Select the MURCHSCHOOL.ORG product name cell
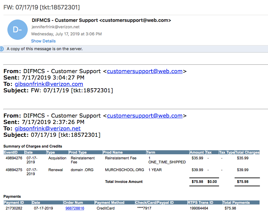268x222 pixels. click(x=124, y=170)
